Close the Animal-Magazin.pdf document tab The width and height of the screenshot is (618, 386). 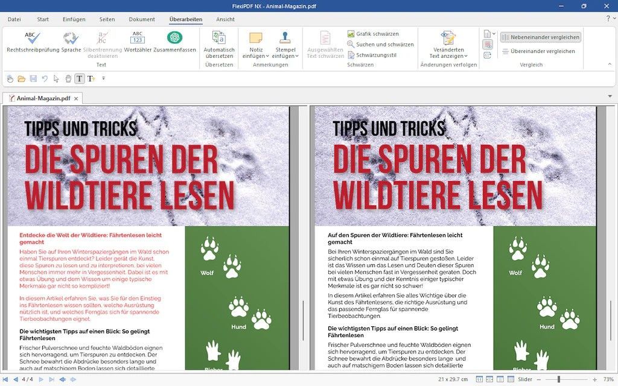click(75, 98)
